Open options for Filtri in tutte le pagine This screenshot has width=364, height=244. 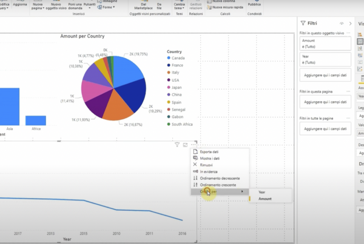[348, 118]
